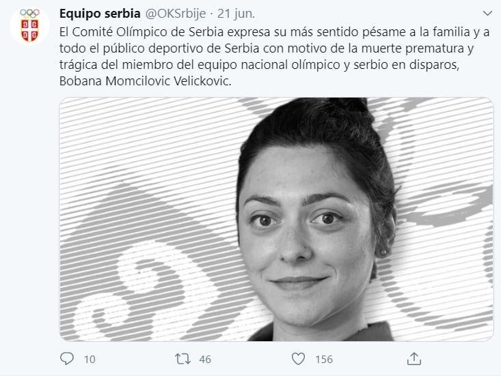Click the reply count showing 10
501x376 pixels.
(x=90, y=359)
